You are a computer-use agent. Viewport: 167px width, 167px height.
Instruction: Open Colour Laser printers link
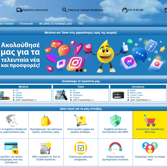pyautogui.click(x=136, y=95)
